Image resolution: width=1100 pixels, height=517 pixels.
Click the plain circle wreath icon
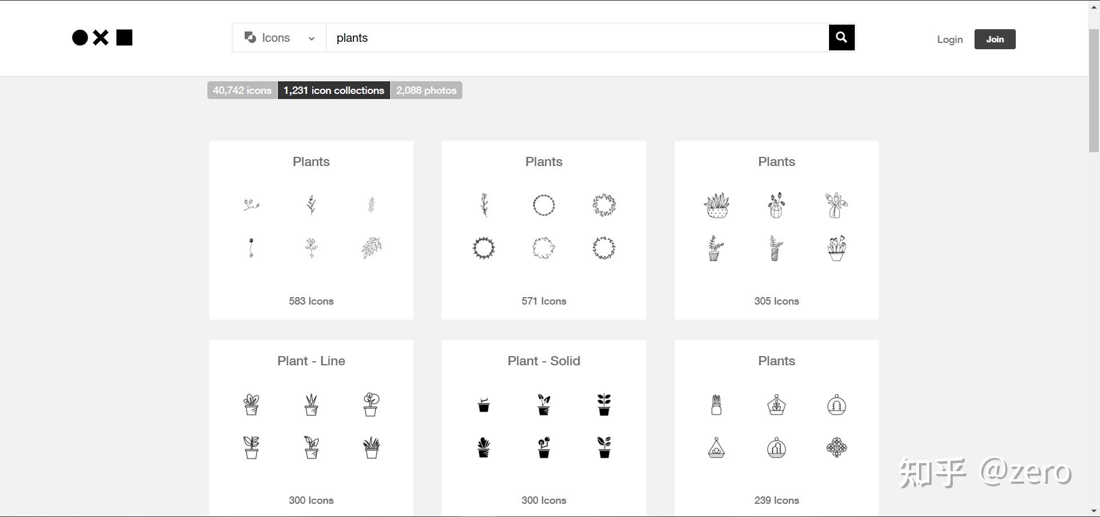coord(544,205)
